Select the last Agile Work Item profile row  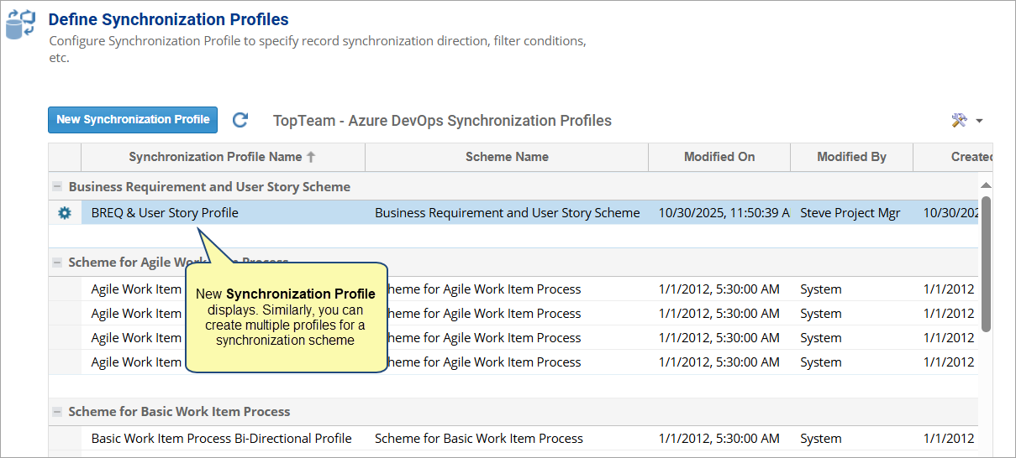point(136,362)
